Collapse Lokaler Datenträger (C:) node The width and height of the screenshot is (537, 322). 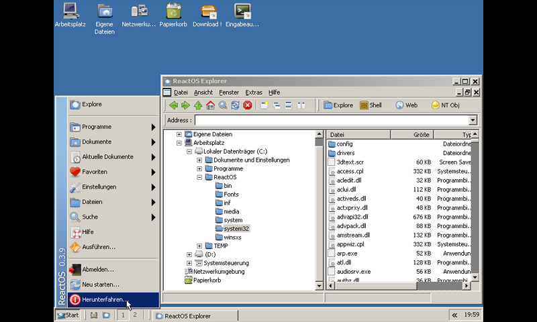[x=189, y=152]
